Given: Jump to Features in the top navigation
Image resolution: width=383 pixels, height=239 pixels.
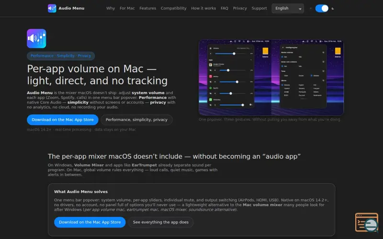Looking at the screenshot, I should point(147,8).
